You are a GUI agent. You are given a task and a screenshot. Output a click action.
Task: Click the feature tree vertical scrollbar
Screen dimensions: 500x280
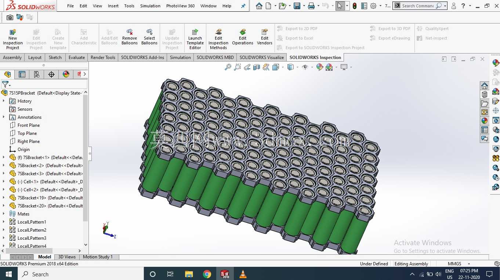pyautogui.click(x=86, y=158)
